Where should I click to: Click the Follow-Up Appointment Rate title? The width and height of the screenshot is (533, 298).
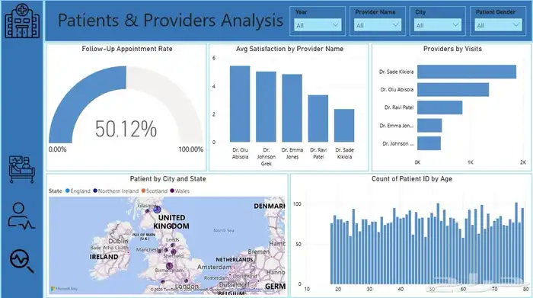[127, 49]
